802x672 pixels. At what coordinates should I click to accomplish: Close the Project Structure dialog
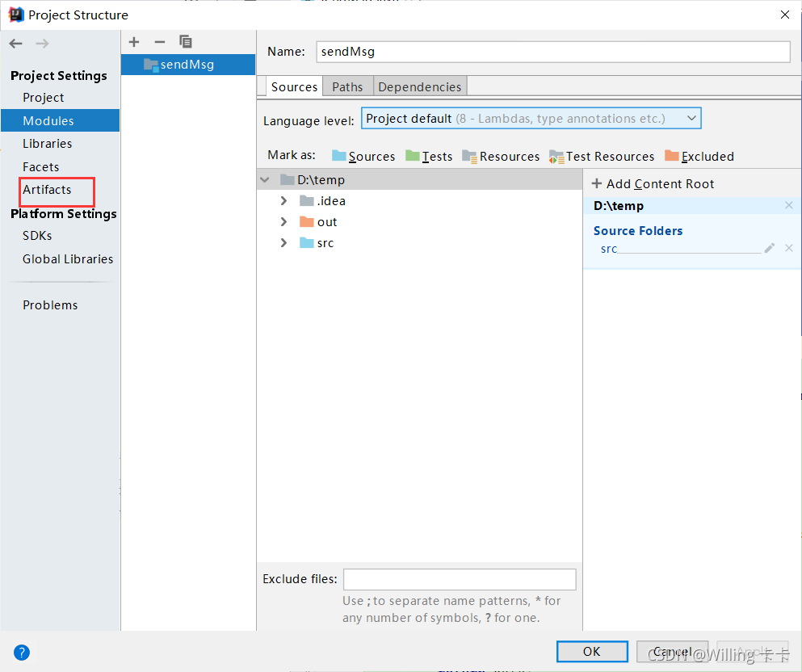click(x=785, y=15)
